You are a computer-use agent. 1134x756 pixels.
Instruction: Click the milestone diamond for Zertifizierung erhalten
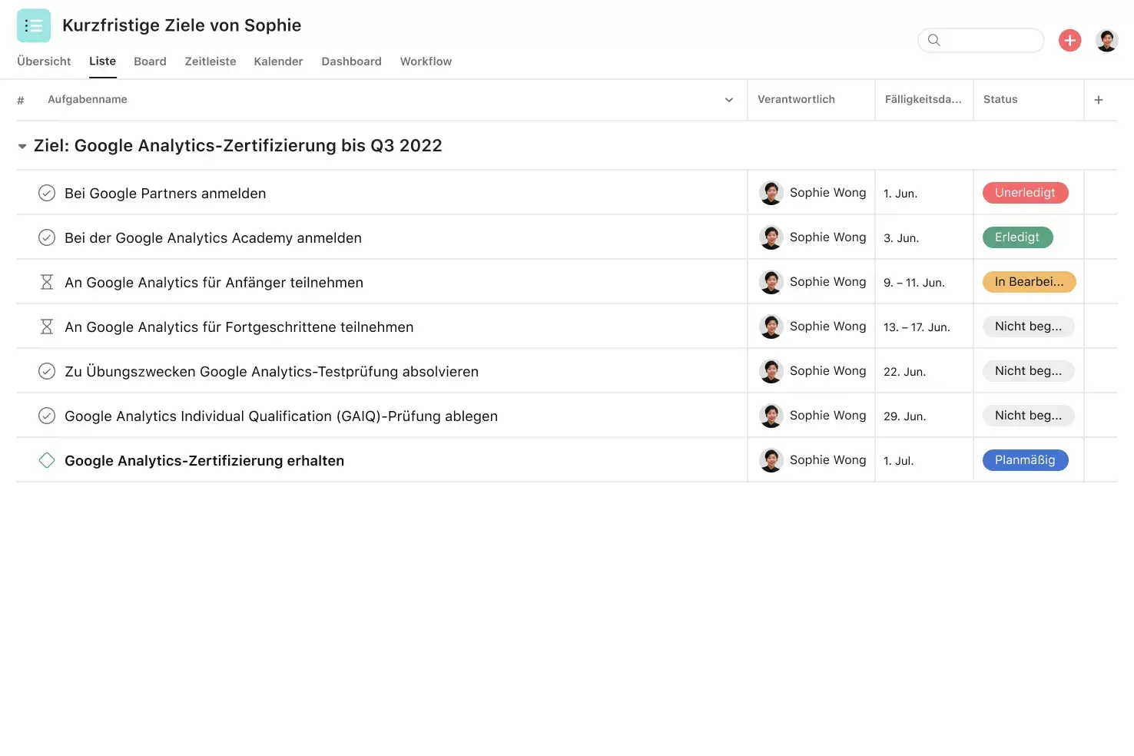pos(47,460)
